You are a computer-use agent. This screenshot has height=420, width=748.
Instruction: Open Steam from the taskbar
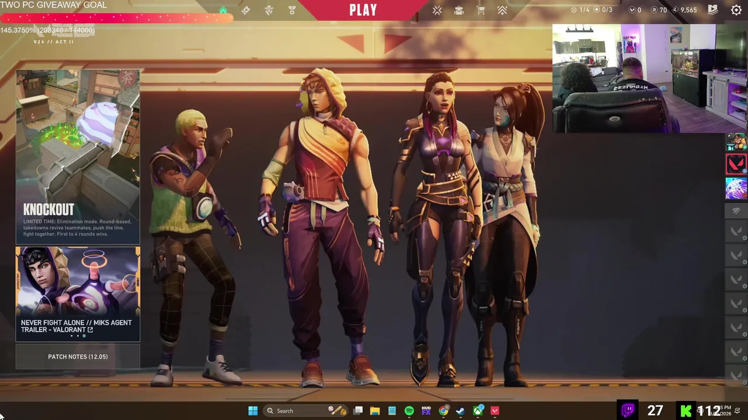pos(460,411)
